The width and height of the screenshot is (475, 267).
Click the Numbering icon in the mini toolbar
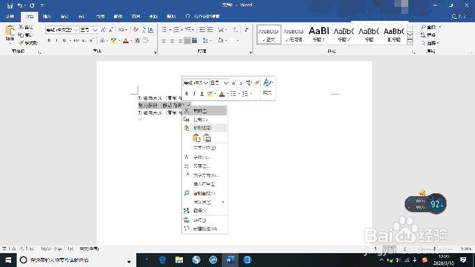(x=245, y=94)
